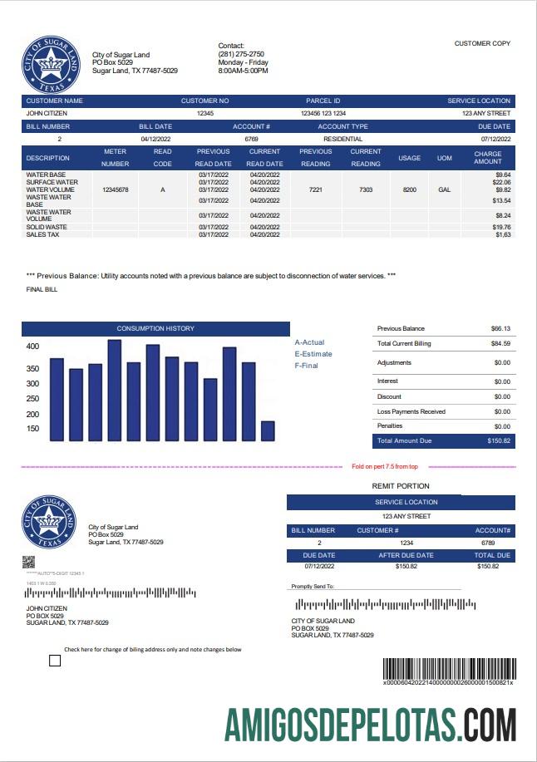This screenshot has height=762, width=537.
Task: Click the usage value 8200
Action: pos(409,189)
